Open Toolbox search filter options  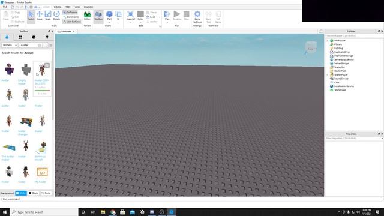[x=51, y=45]
